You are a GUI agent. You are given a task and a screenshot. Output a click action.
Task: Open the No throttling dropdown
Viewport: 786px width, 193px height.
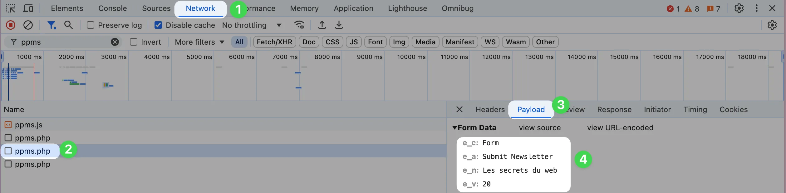(x=252, y=25)
